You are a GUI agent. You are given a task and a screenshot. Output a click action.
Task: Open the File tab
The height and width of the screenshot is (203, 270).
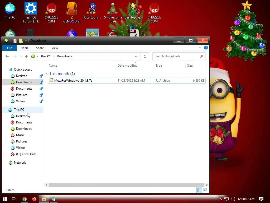coord(9,48)
